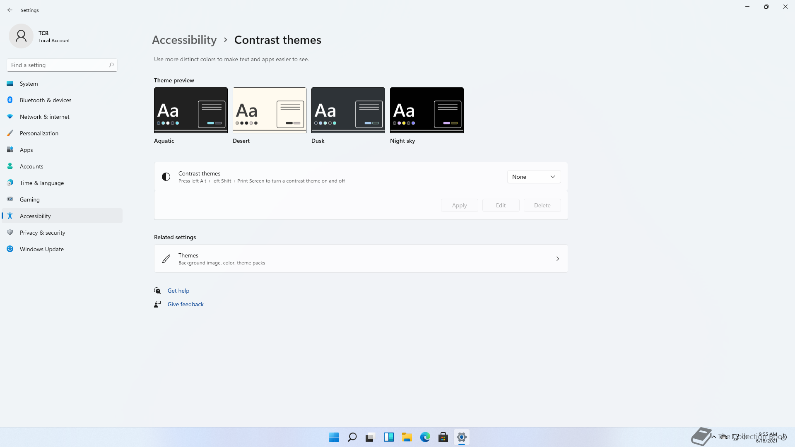The height and width of the screenshot is (447, 795).
Task: Click the clock and date in tray
Action: (x=767, y=437)
